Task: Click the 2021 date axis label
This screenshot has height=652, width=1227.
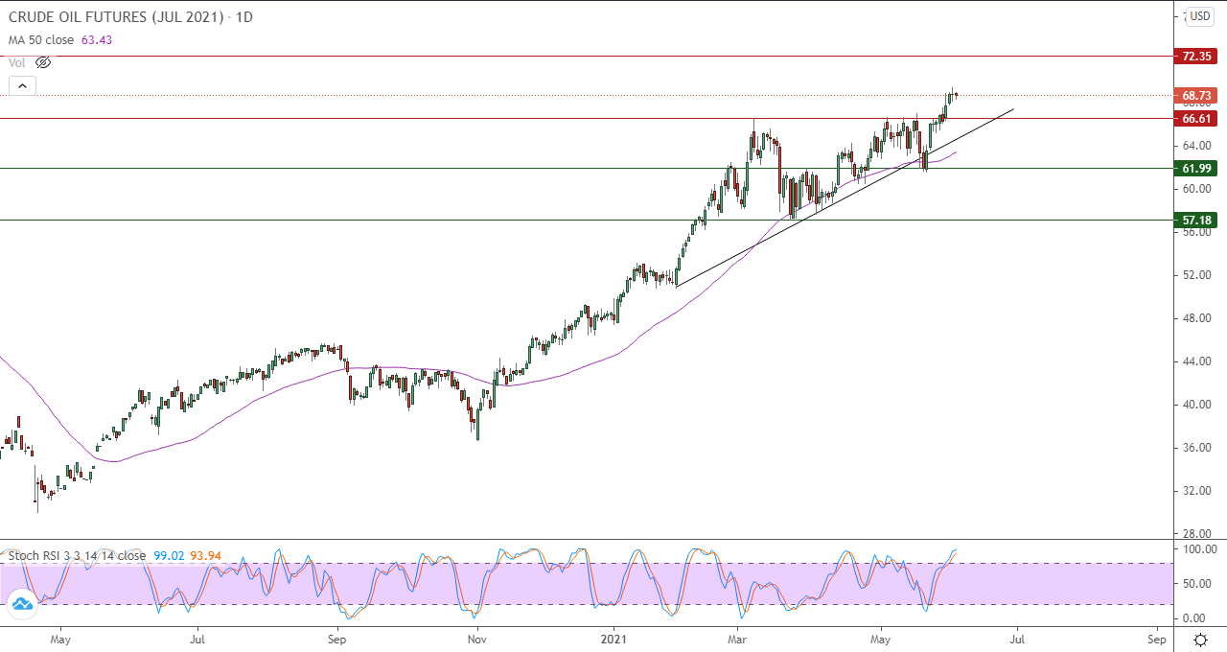Action: click(x=613, y=638)
